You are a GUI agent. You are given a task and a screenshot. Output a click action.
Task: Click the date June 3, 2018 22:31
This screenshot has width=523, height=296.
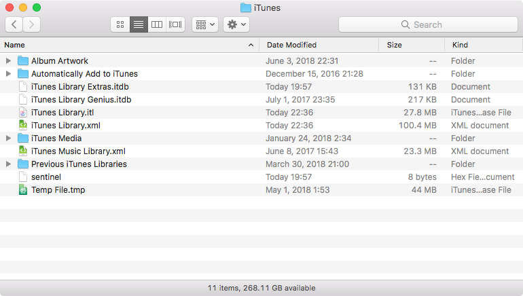coord(302,61)
